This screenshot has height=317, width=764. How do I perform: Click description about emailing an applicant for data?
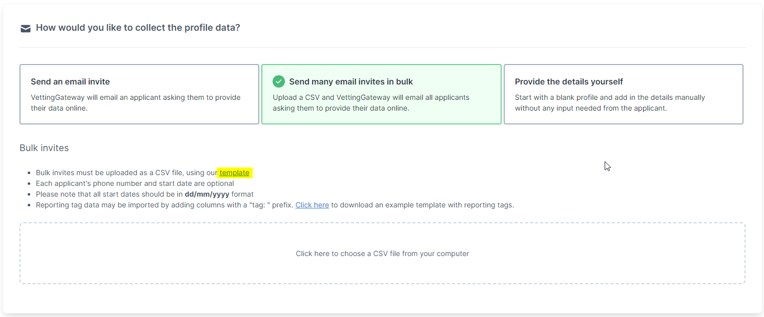click(x=136, y=102)
